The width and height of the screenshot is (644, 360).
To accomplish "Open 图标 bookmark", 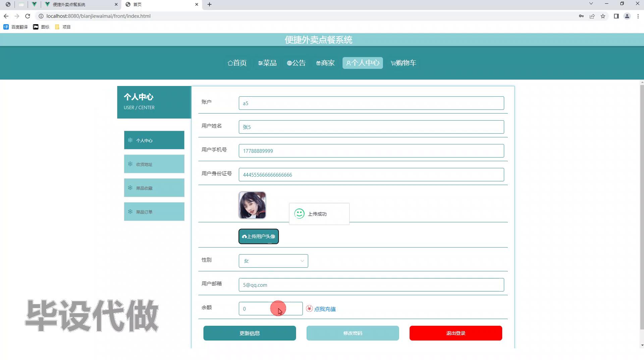I will 41,27.
